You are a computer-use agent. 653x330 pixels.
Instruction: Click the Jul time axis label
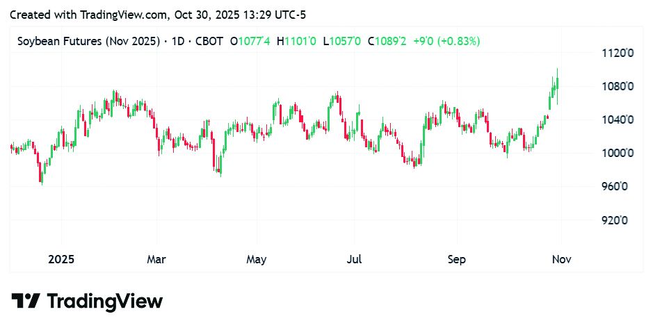click(354, 260)
